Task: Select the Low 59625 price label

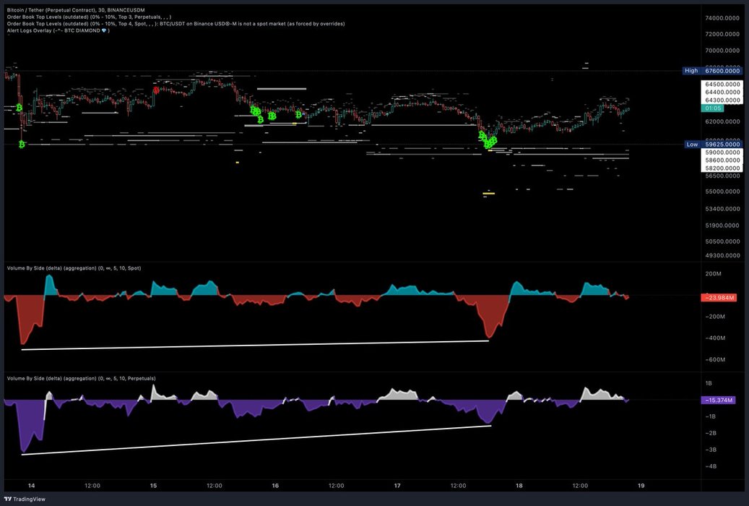Action: pos(714,145)
